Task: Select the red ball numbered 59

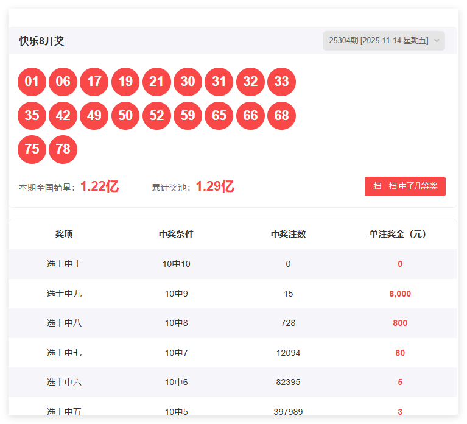Action: coord(188,116)
